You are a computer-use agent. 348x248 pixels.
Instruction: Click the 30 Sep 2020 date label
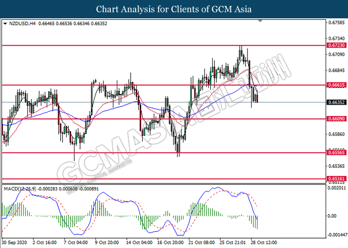(x=14, y=243)
